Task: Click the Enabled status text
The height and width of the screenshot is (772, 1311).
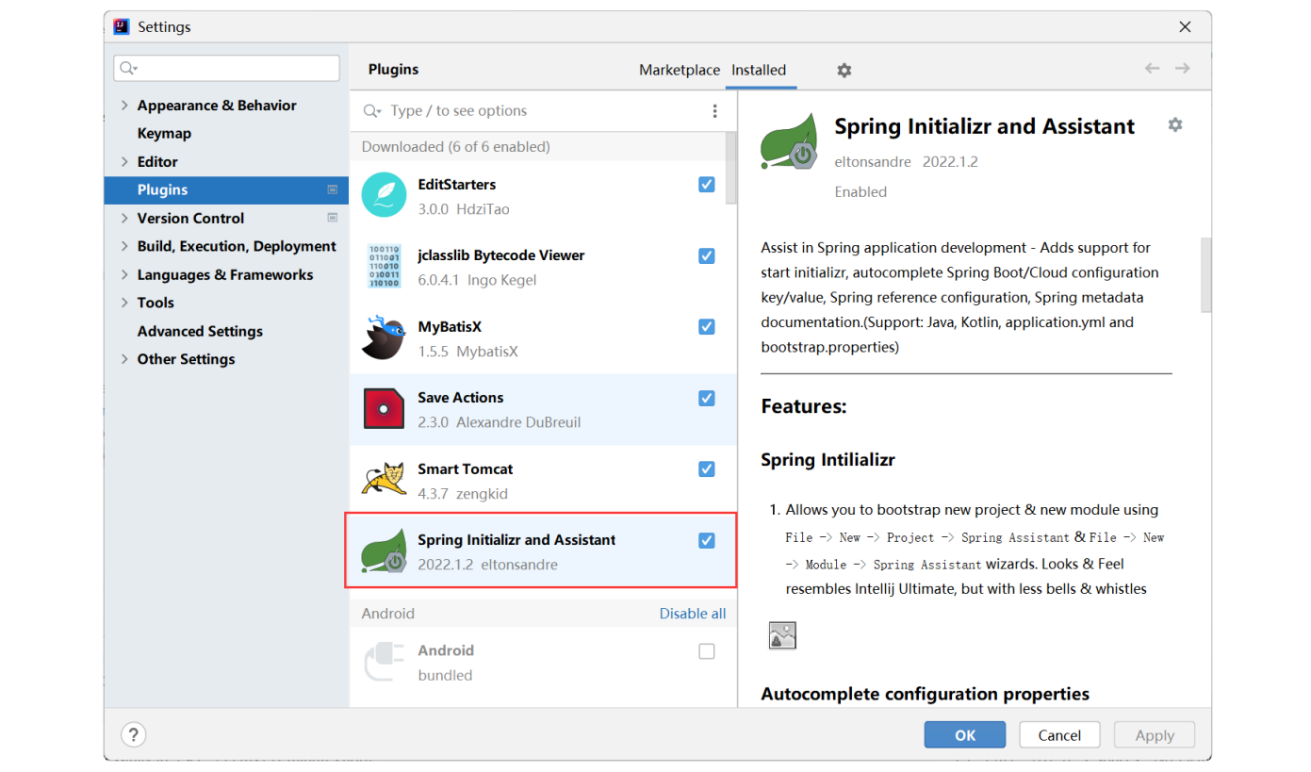Action: pyautogui.click(x=860, y=191)
